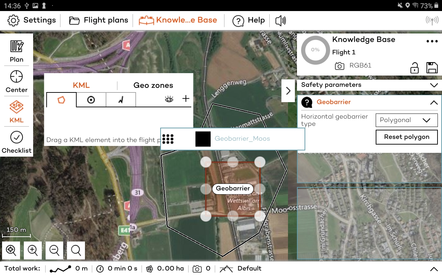Screen dimensions: 442x276
Task: Click the Geobarrier_Moos black color swatch
Action: pos(203,139)
